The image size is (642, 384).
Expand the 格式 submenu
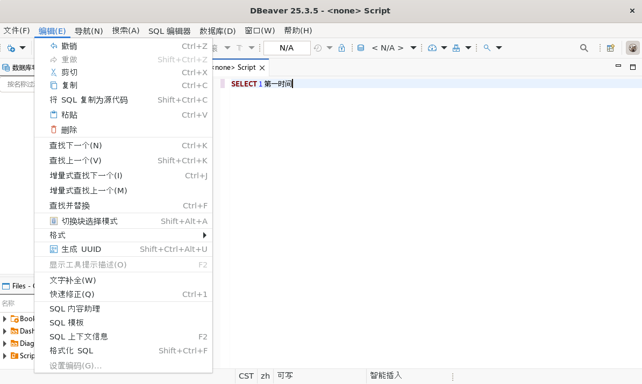[123, 235]
